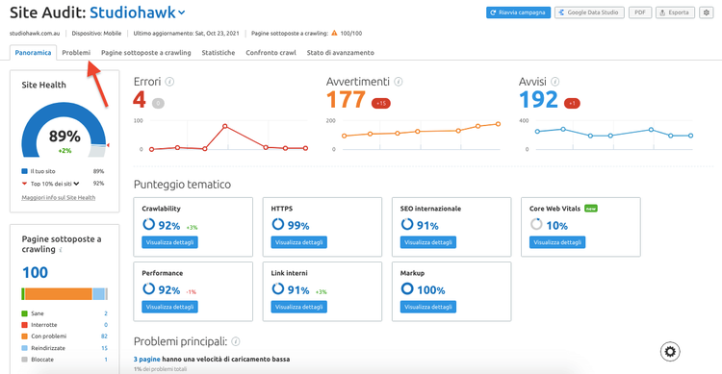View details for Crawlability

point(169,242)
